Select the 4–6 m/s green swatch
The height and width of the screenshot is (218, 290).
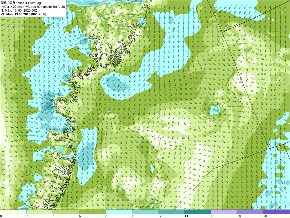tap(66, 212)
